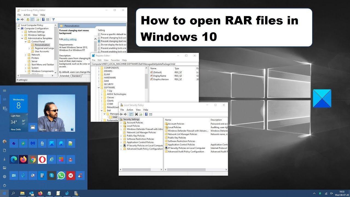350x197 pixels.
Task: Expand Network node in Group Policy tree
Action: tap(26, 55)
